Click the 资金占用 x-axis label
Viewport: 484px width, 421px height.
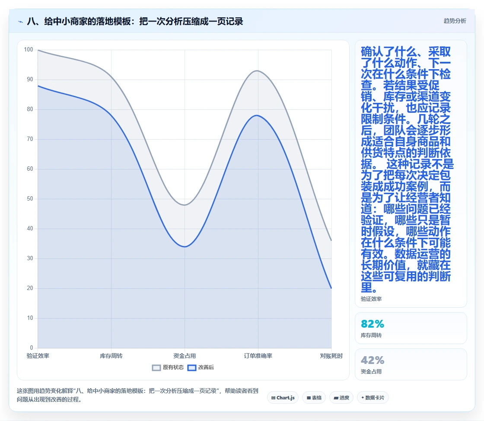coord(185,356)
